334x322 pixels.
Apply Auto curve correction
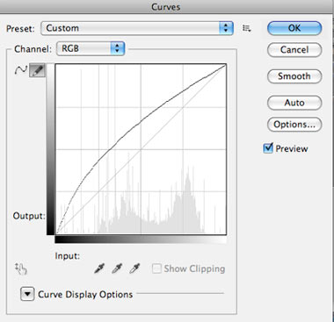click(294, 103)
